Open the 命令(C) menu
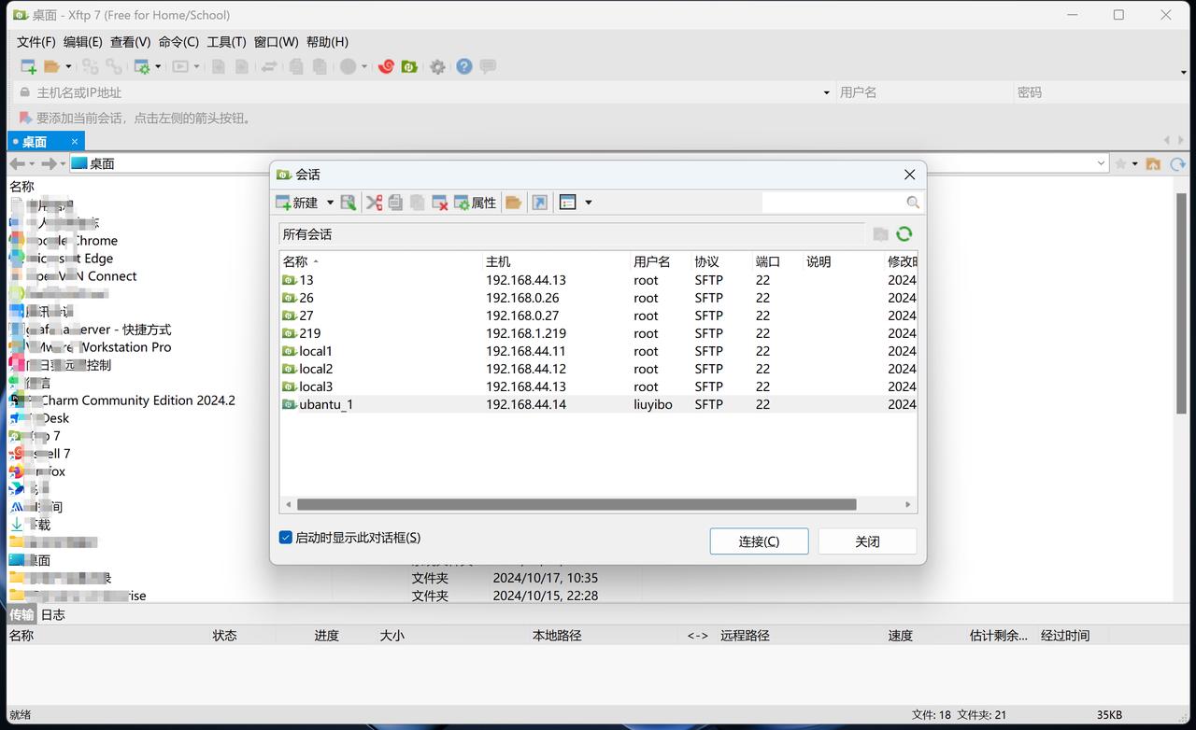1196x730 pixels. pos(178,42)
